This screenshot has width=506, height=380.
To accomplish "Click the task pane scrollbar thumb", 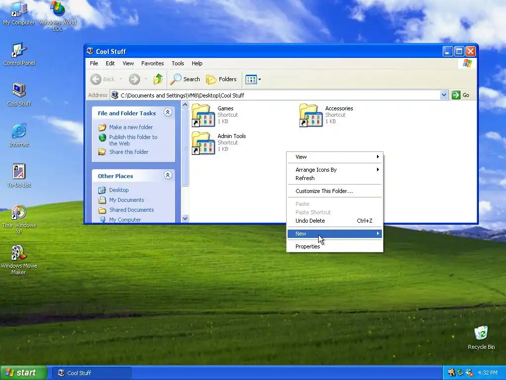I will pos(185,147).
